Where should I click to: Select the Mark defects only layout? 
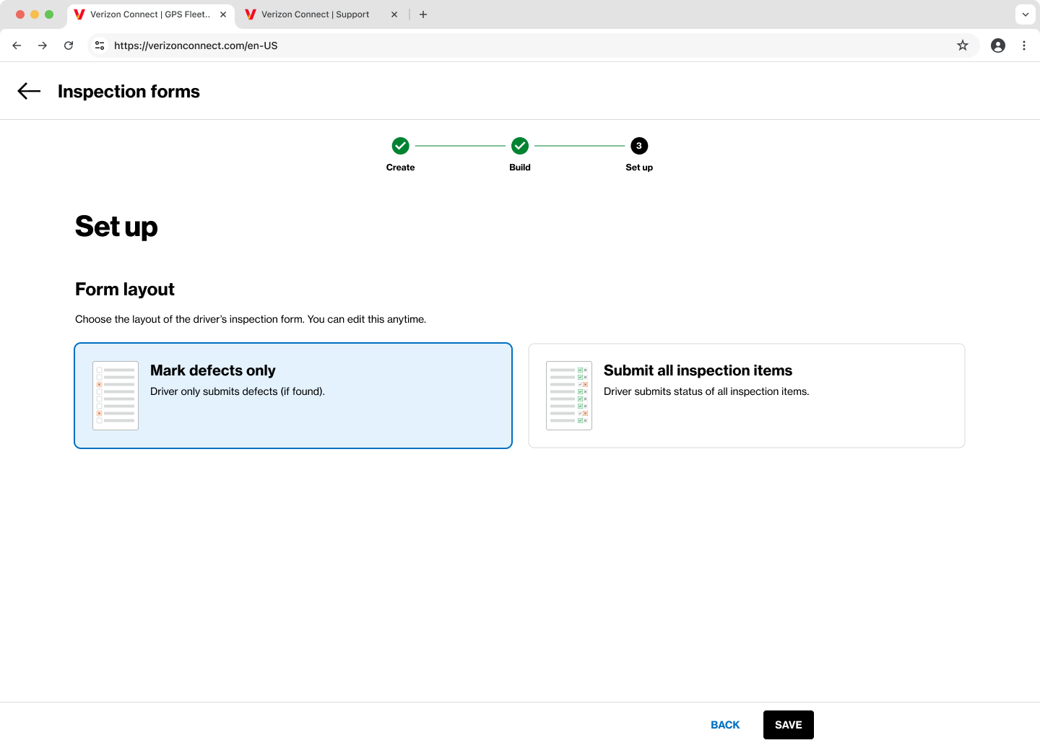pos(292,396)
